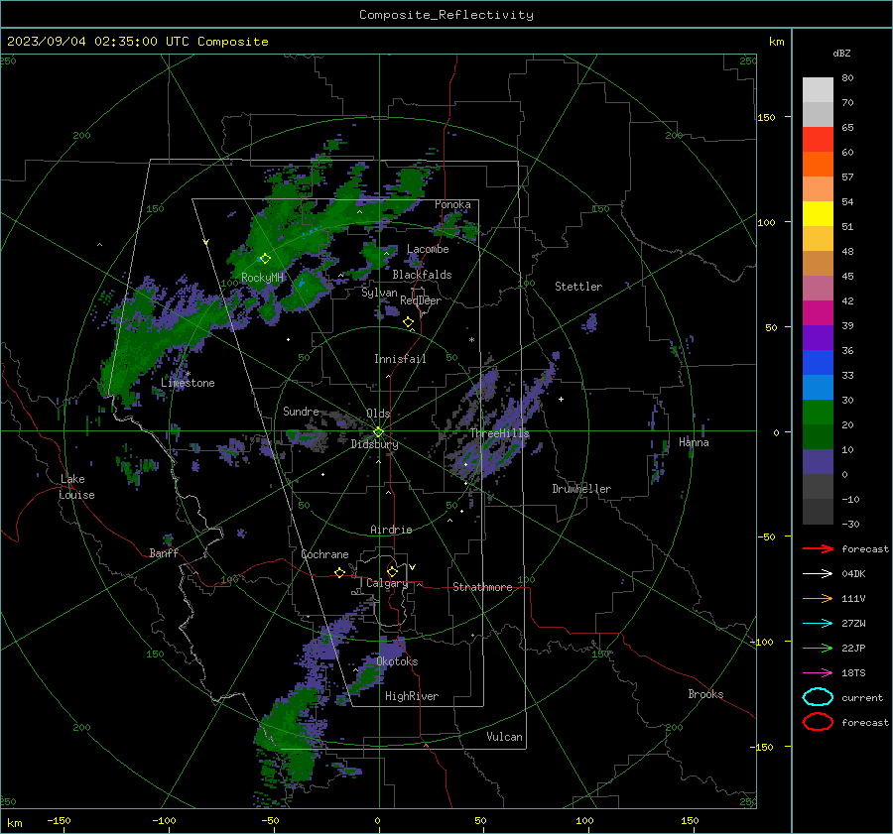Click the cyan 27ZW arrow legend icon
The width and height of the screenshot is (893, 834).
point(818,624)
